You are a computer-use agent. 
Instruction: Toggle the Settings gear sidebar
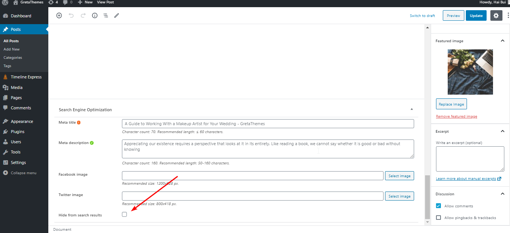tap(496, 15)
